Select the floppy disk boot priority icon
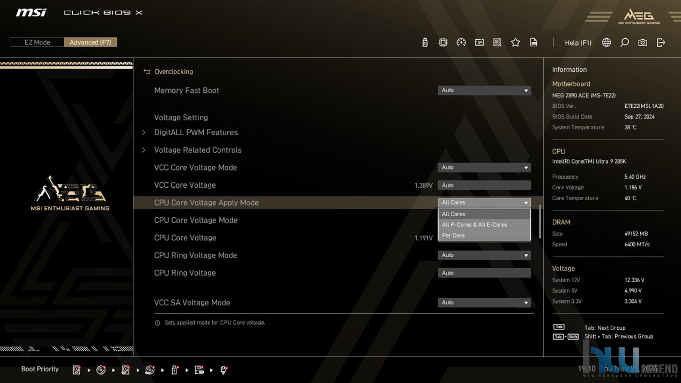Screen dimensions: 681x383 tap(199, 370)
